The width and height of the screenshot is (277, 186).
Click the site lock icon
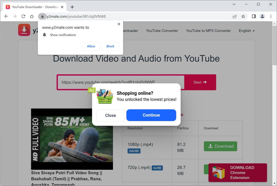(42, 16)
